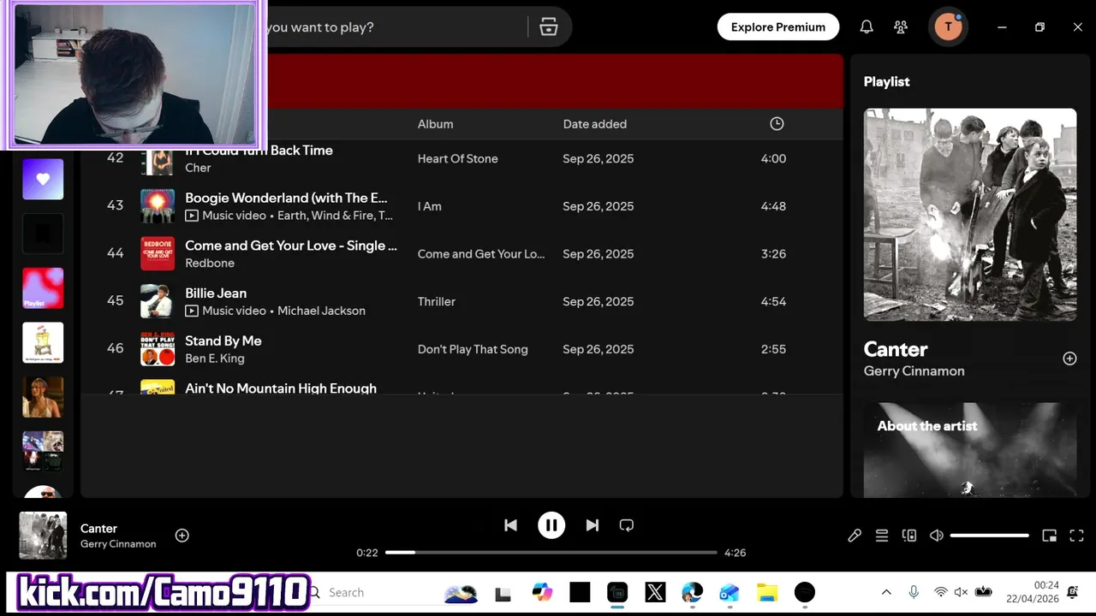This screenshot has width=1096, height=616.
Task: Add Canter to Liked Songs in bottom bar
Action: [x=182, y=536]
